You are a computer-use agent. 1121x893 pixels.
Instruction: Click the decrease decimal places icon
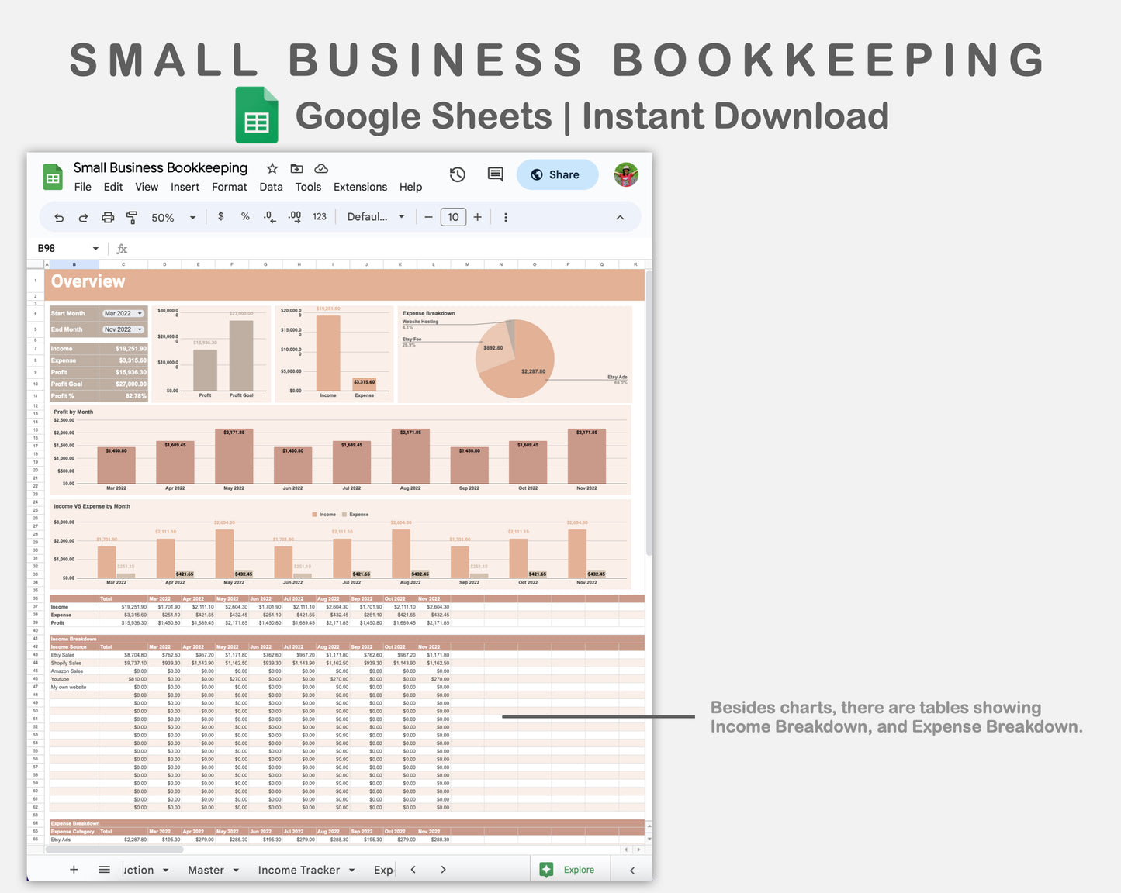268,217
